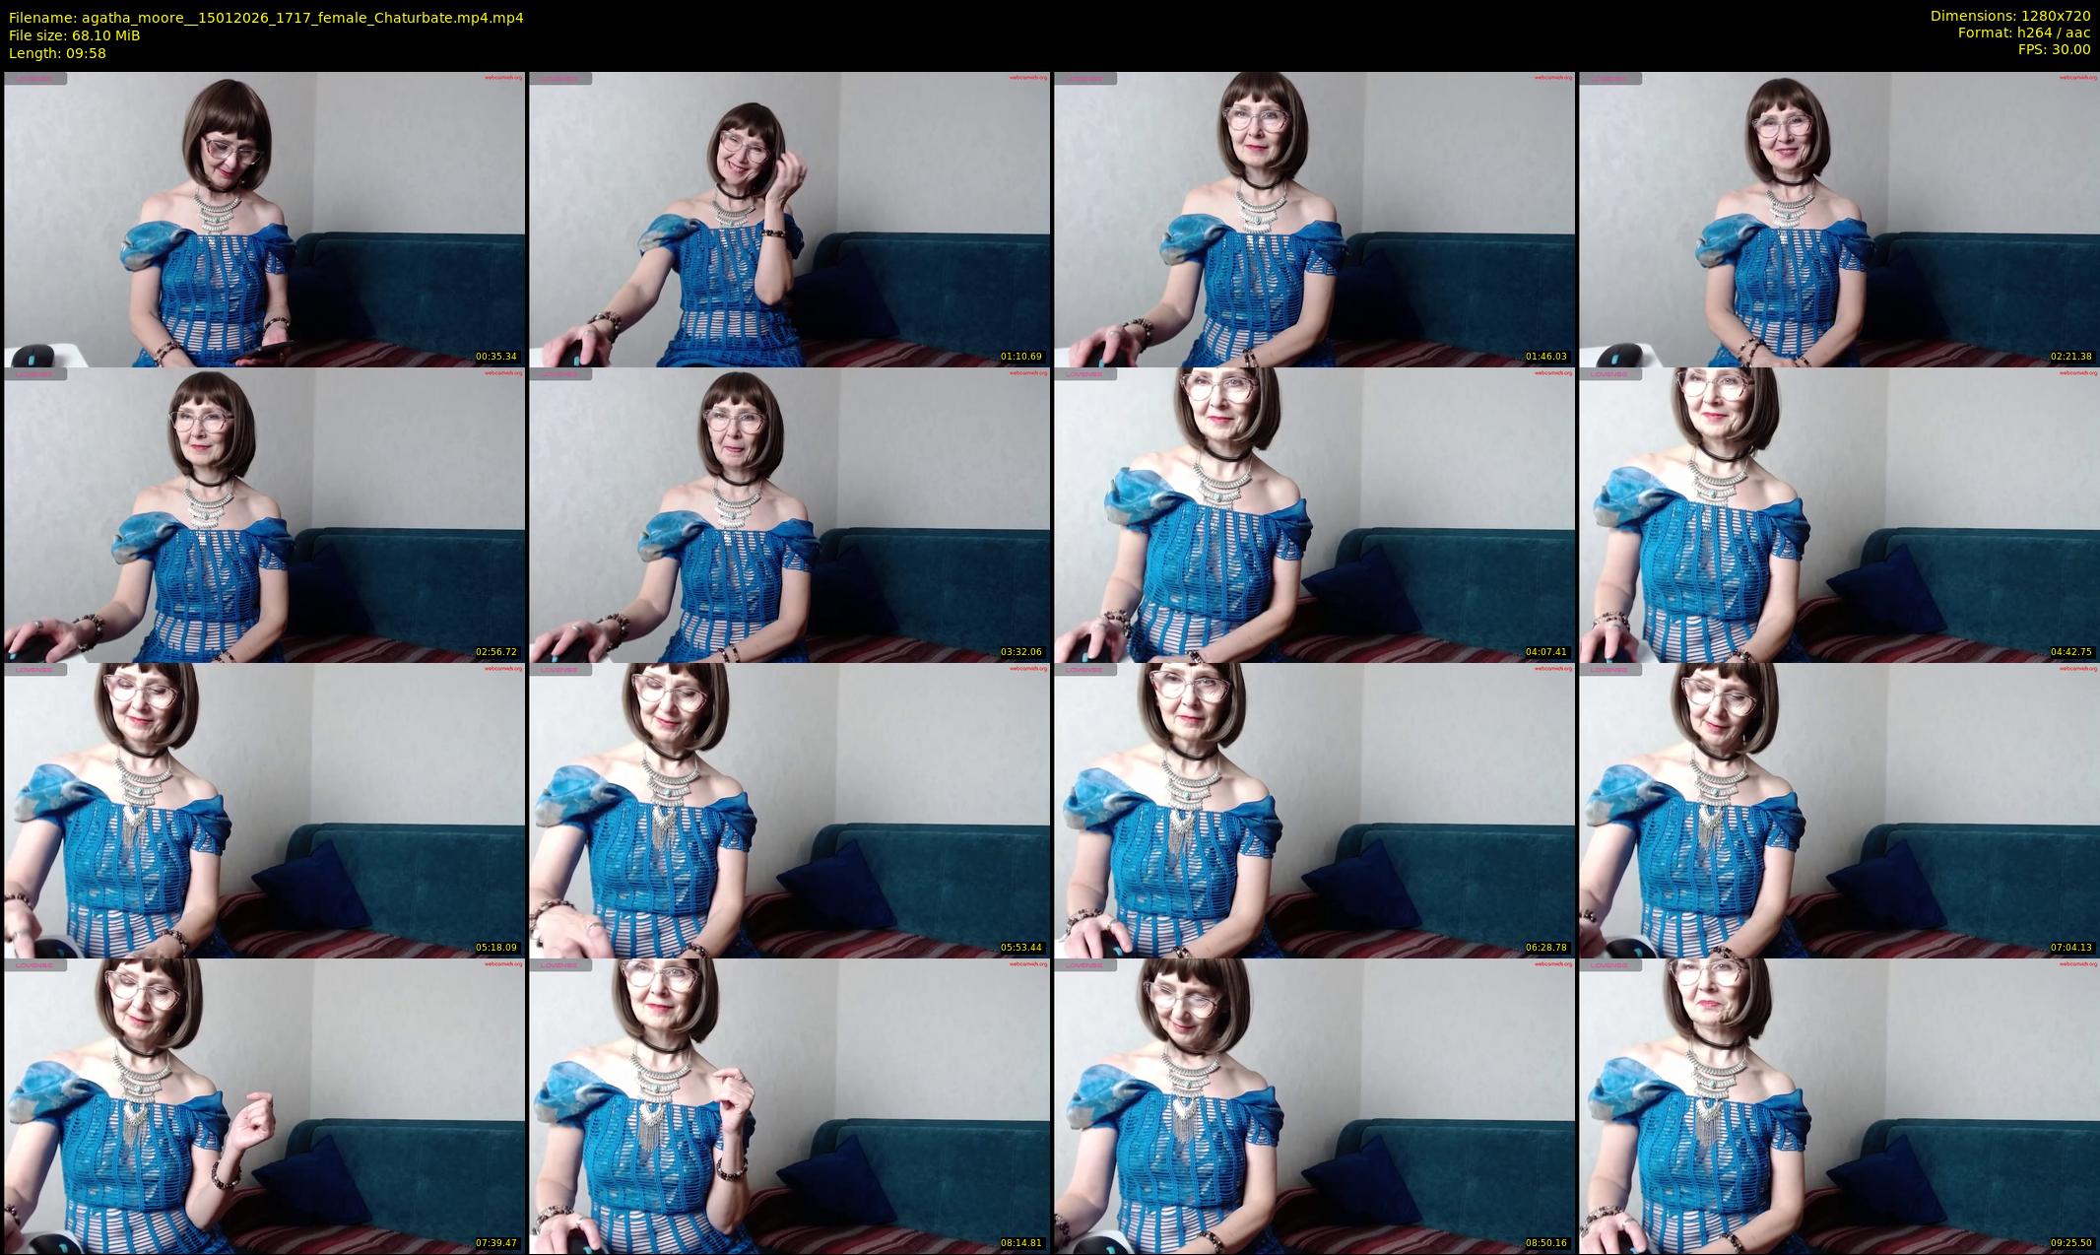
Task: Click the thumbnail marked 02:56.72
Action: tap(264, 514)
